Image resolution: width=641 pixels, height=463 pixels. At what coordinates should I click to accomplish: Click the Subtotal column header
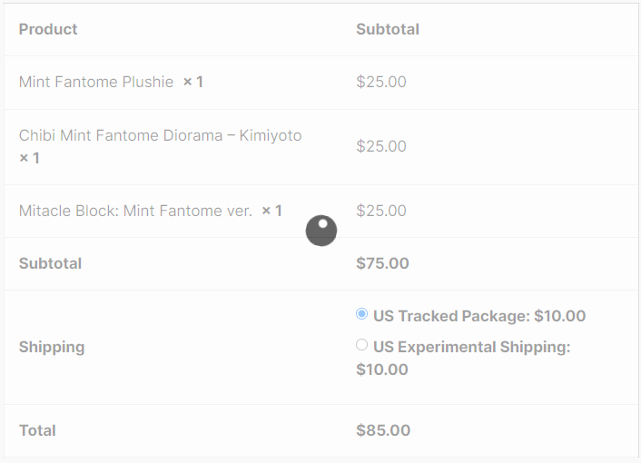(x=388, y=29)
